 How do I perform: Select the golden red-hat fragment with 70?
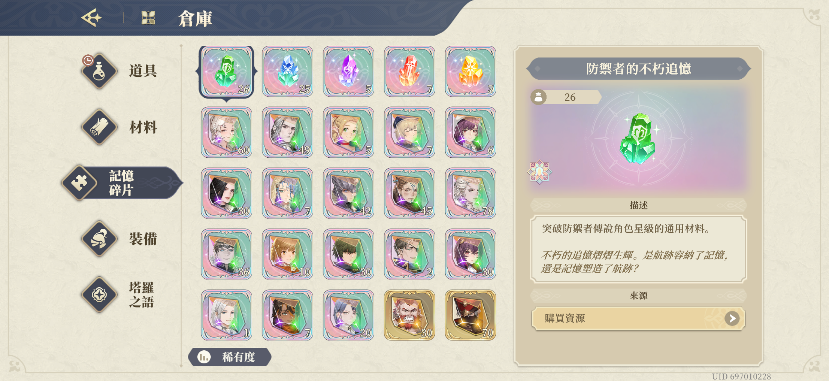(x=470, y=315)
